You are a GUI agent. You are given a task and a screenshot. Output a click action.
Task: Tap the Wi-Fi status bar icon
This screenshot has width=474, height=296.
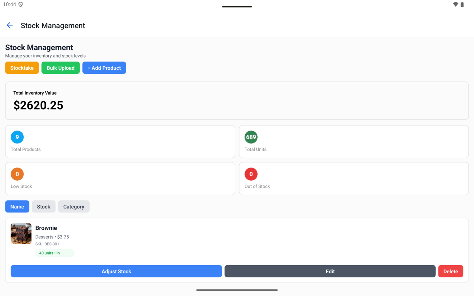coord(455,4)
